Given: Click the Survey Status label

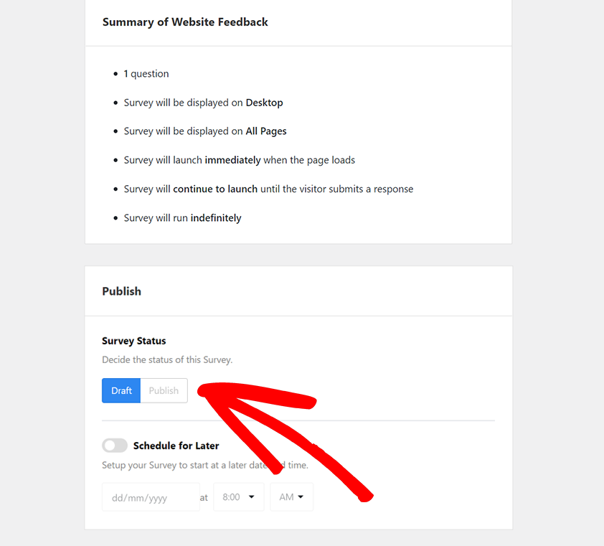Looking at the screenshot, I should pyautogui.click(x=133, y=341).
